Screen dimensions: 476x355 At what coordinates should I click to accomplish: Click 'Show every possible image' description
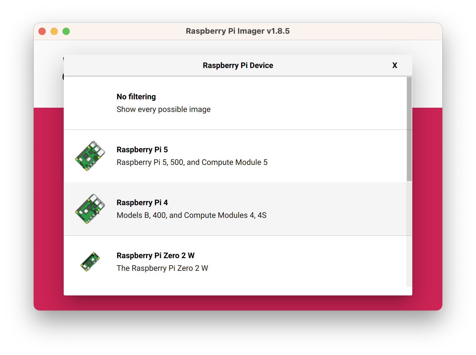[163, 109]
